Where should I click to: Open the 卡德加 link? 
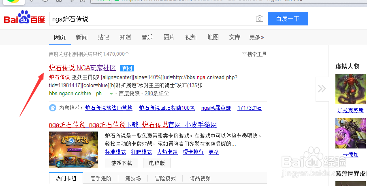pos(351,155)
